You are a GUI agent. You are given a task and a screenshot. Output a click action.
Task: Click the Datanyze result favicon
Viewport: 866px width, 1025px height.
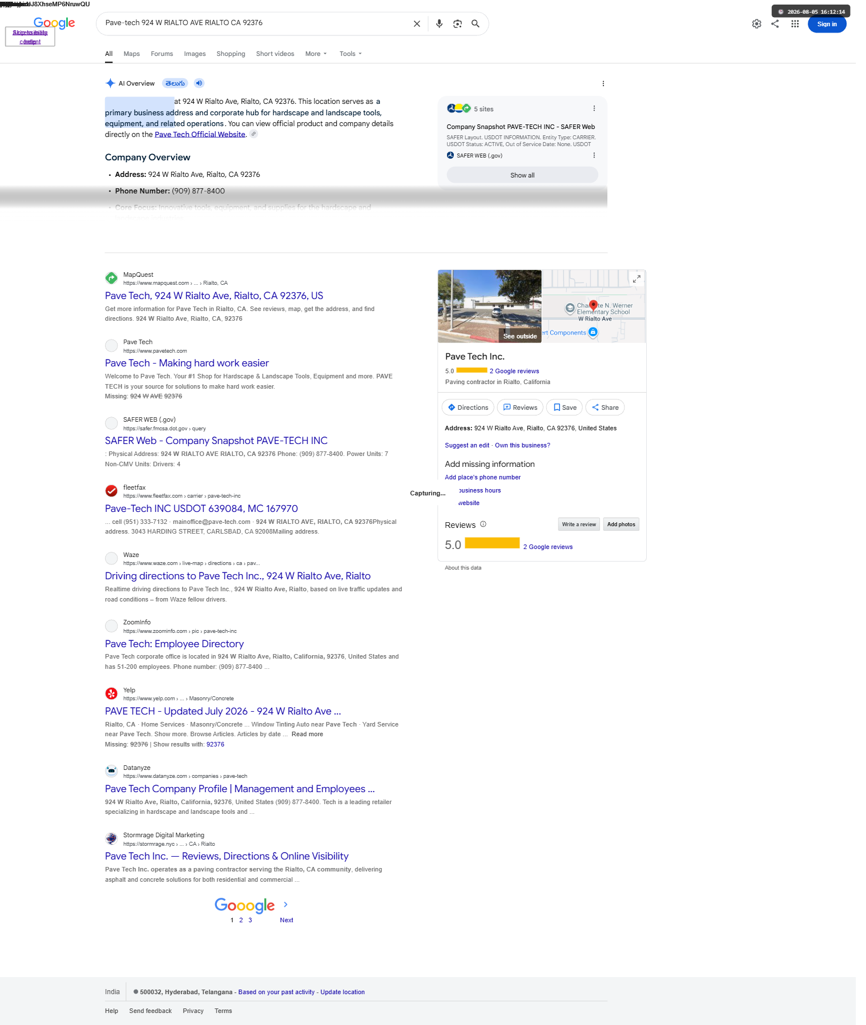(111, 771)
